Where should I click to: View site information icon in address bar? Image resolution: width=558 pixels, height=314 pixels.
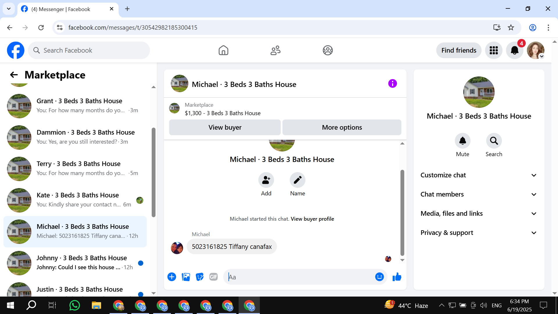pos(60,28)
